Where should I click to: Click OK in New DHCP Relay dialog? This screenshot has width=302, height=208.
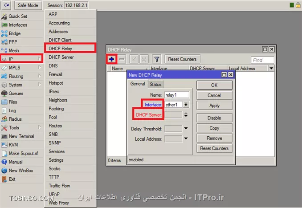coord(214,85)
